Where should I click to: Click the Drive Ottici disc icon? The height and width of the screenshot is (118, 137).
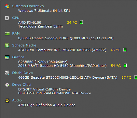coord(7,85)
